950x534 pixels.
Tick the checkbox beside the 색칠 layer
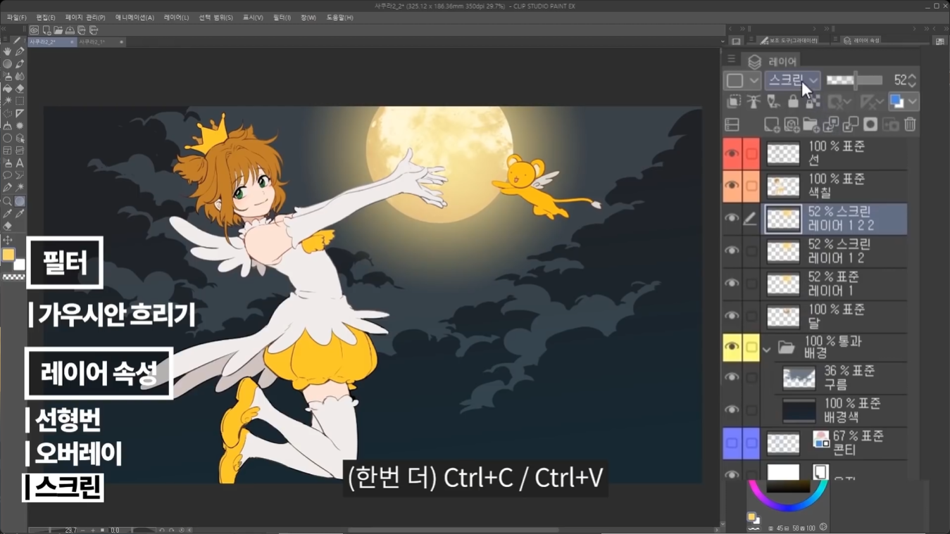[751, 186]
